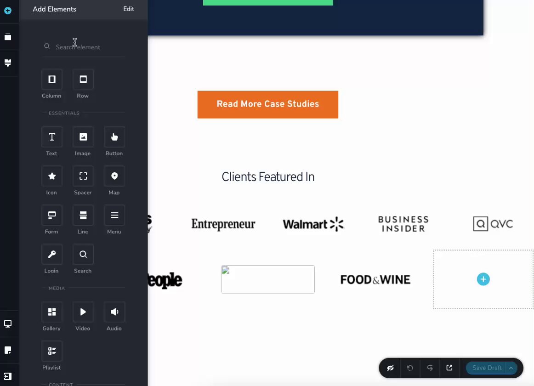The image size is (534, 386).
Task: Switch to desktop view monitor icon
Action: (x=8, y=324)
